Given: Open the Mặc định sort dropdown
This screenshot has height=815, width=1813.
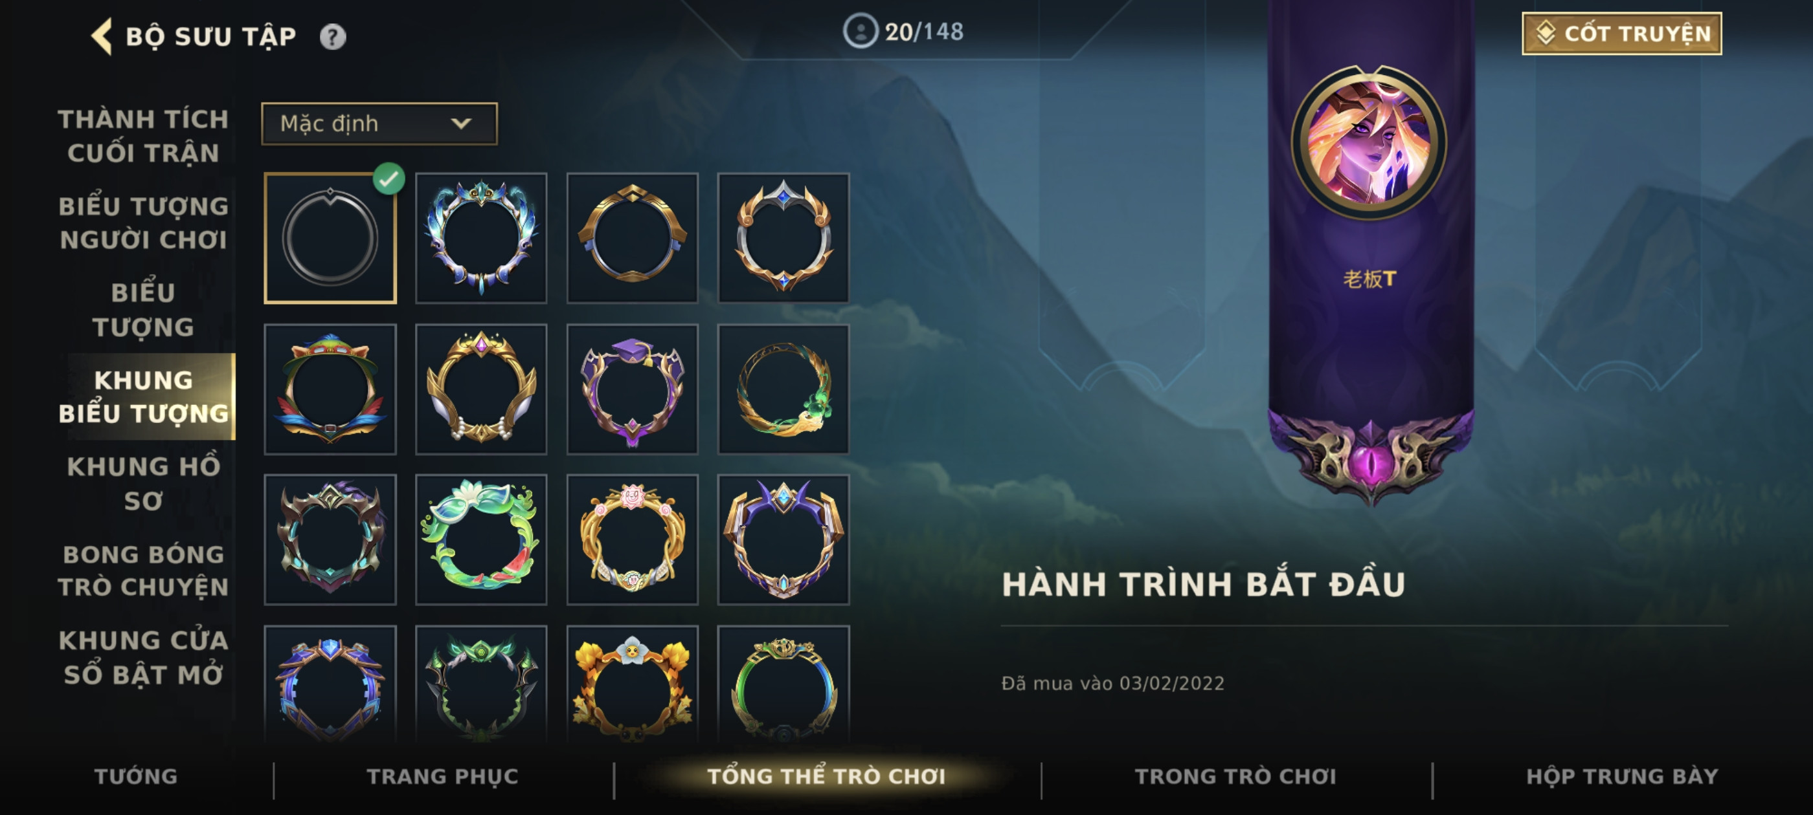Looking at the screenshot, I should (379, 124).
